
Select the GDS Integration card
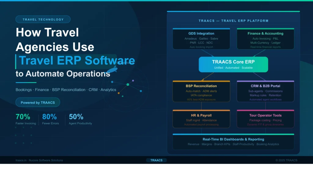pos(201,39)
